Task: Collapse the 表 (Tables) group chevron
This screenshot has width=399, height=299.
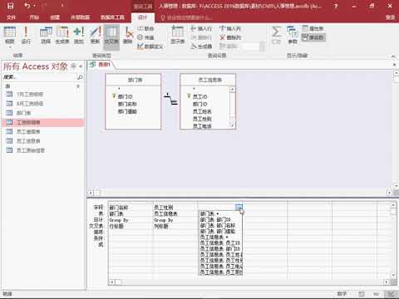Action: click(78, 86)
